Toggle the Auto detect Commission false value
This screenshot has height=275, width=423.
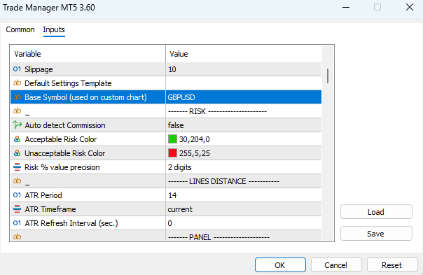[x=176, y=125]
